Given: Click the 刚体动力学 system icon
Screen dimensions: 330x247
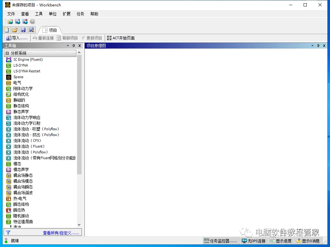Looking at the screenshot, I should (x=9, y=89).
